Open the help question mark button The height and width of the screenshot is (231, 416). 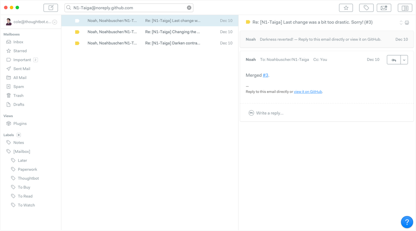[x=407, y=222]
